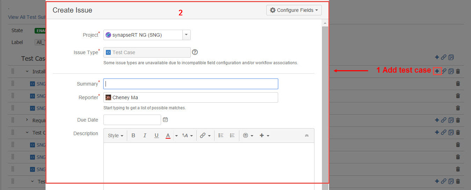This screenshot has width=471, height=190.
Task: Click the drag handle of Test C... row
Action: point(13,132)
